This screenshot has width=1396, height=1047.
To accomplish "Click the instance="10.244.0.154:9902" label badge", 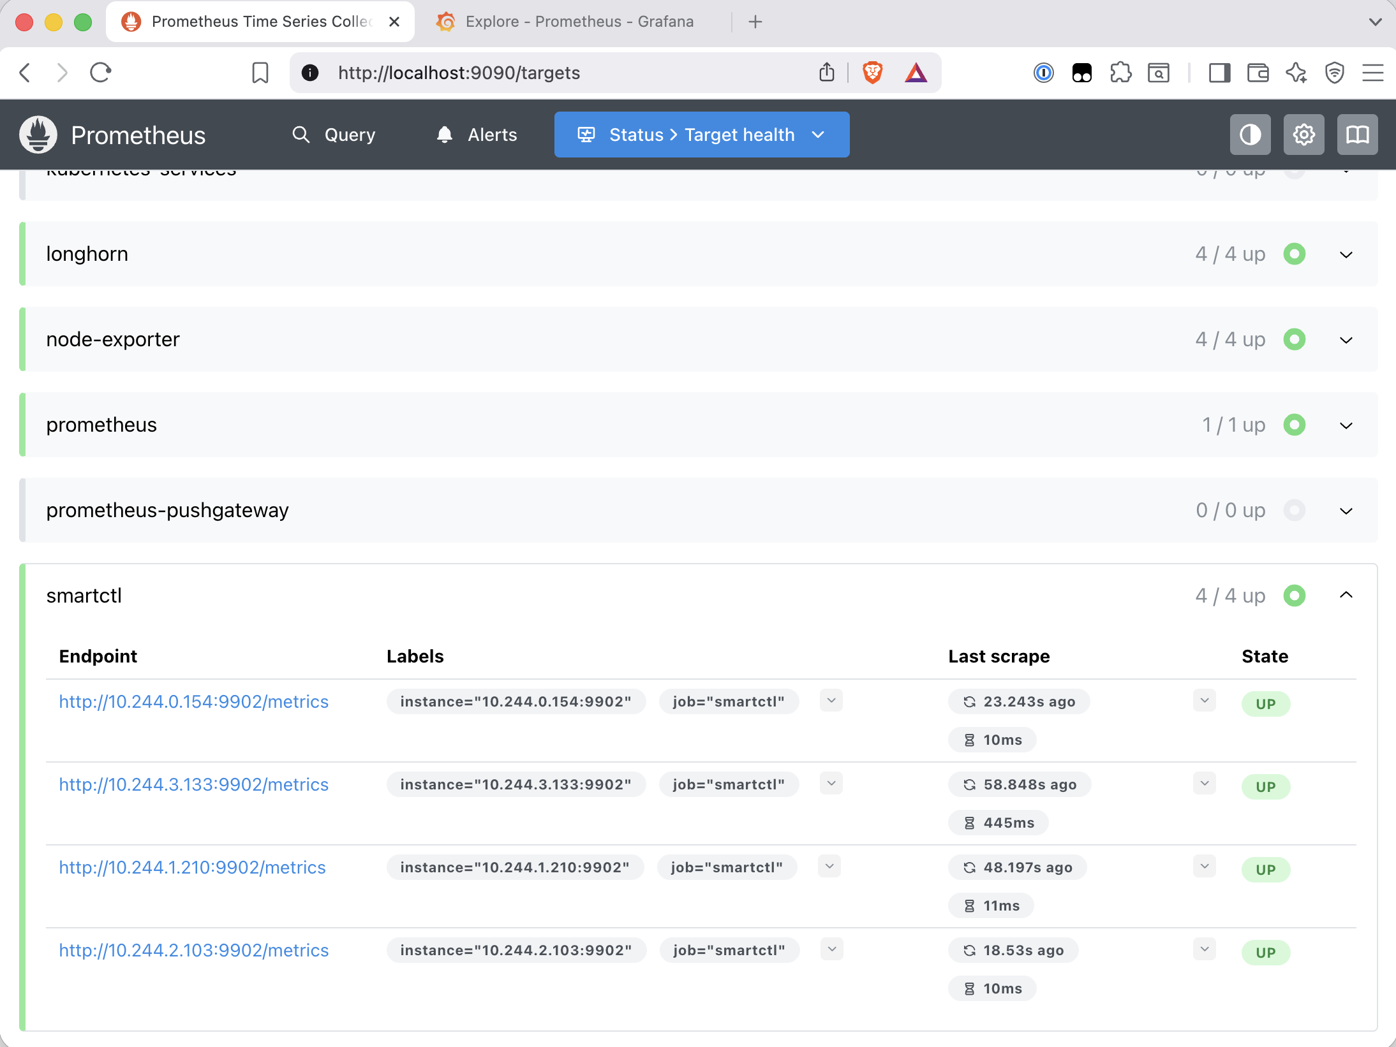I will tap(516, 701).
